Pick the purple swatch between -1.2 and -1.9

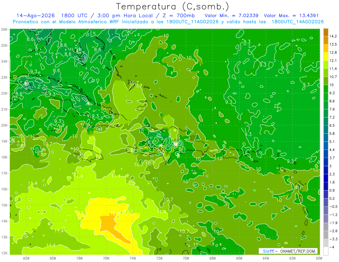pos(326,219)
